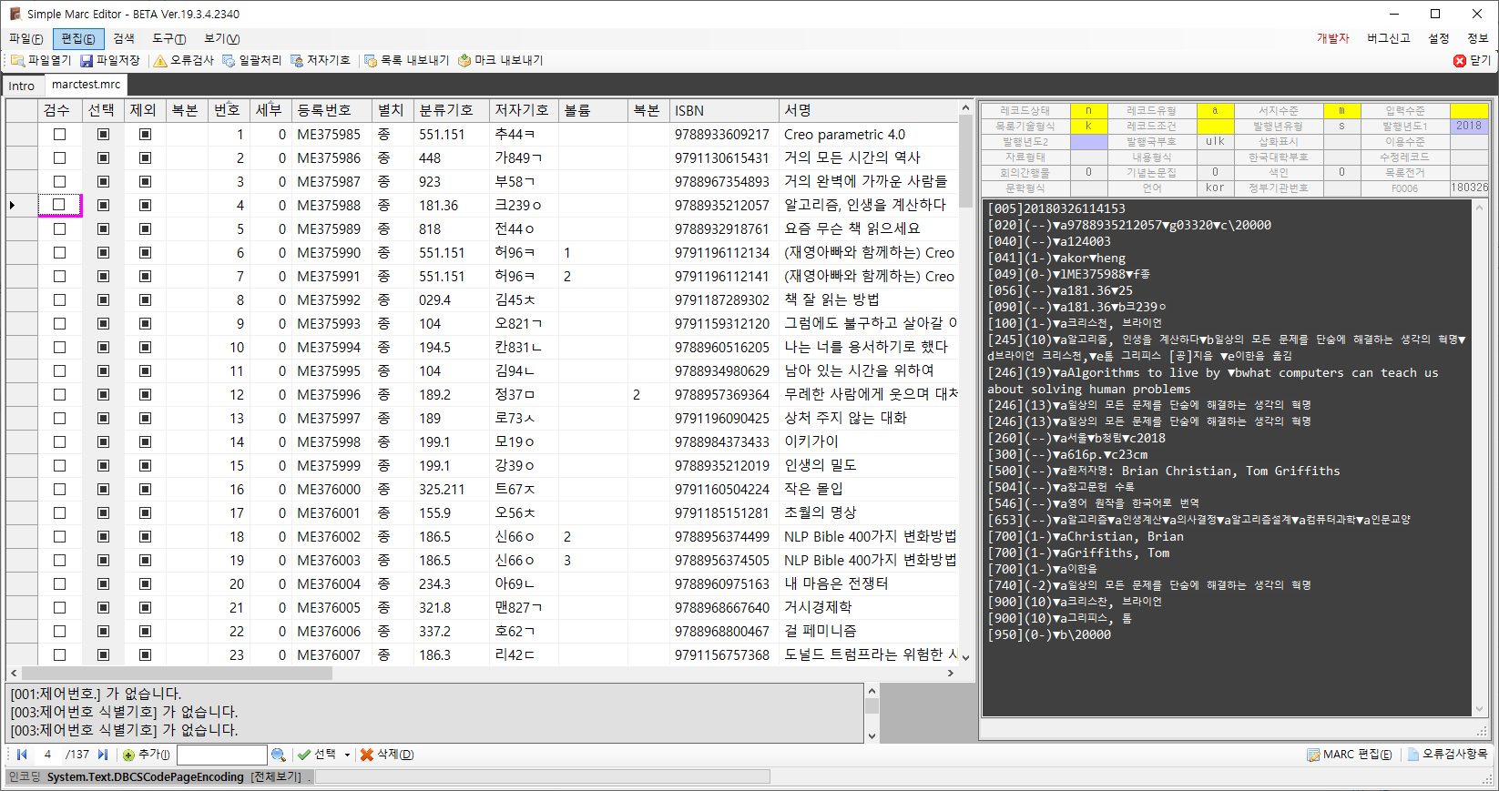
Task: Toggle 제외 square for record ME375986
Action: tap(145, 157)
